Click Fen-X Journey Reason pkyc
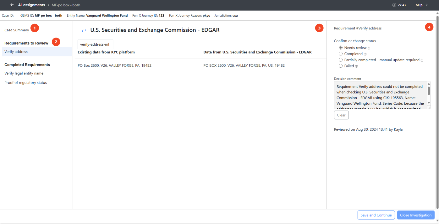The width and height of the screenshot is (439, 224). click(x=189, y=15)
